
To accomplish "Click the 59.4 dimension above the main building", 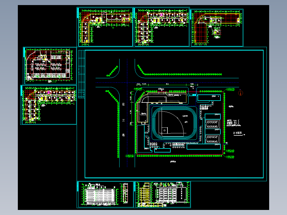I will [x=167, y=84].
